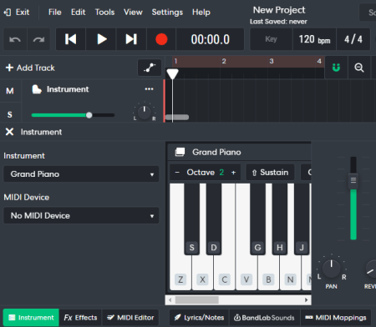Close the Instrument panel
Image resolution: width=376 pixels, height=327 pixels.
[x=9, y=132]
